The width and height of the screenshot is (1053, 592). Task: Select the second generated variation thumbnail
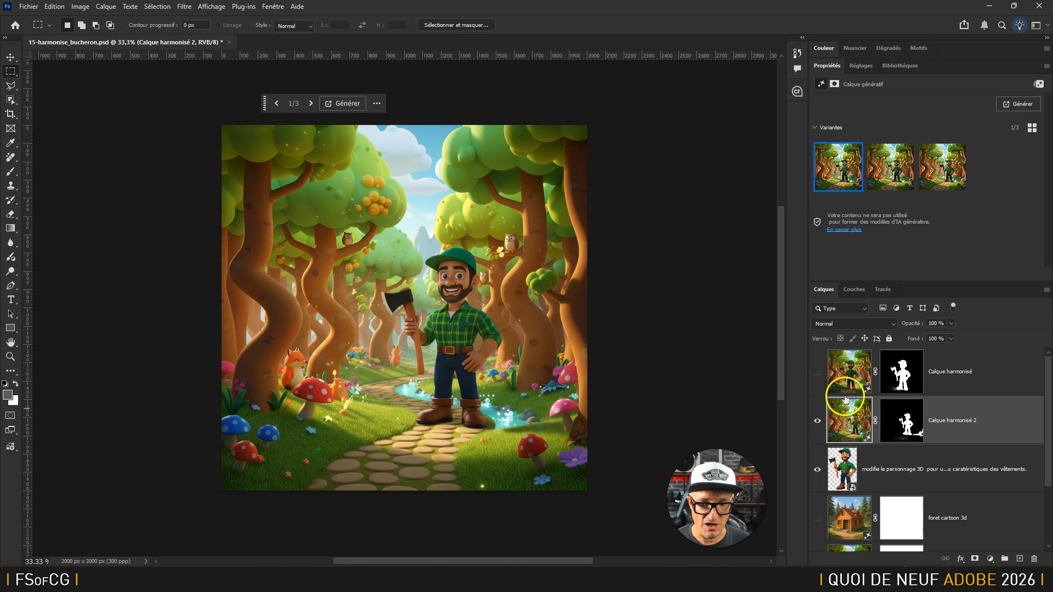click(890, 167)
